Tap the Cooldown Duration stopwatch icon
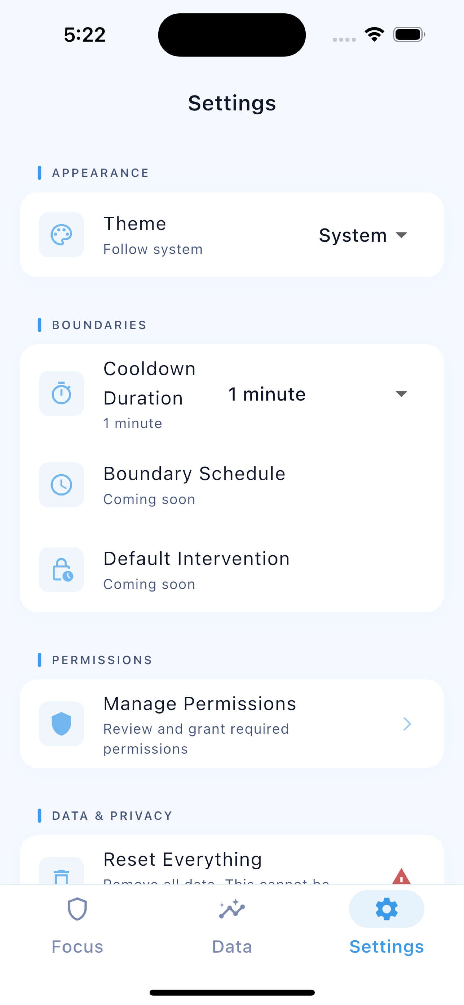464x1005 pixels. click(61, 393)
